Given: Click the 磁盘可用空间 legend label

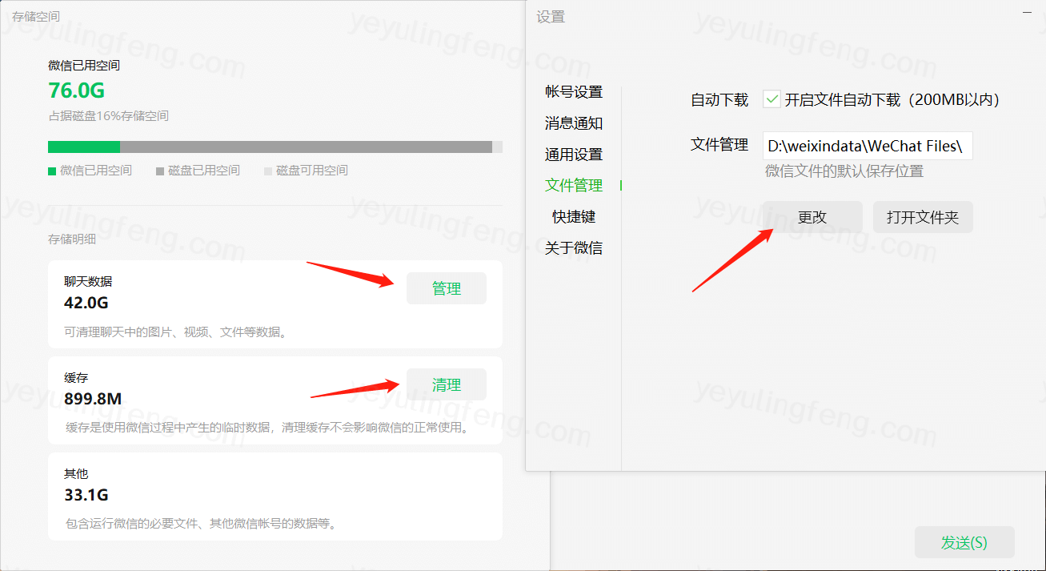Looking at the screenshot, I should 312,171.
